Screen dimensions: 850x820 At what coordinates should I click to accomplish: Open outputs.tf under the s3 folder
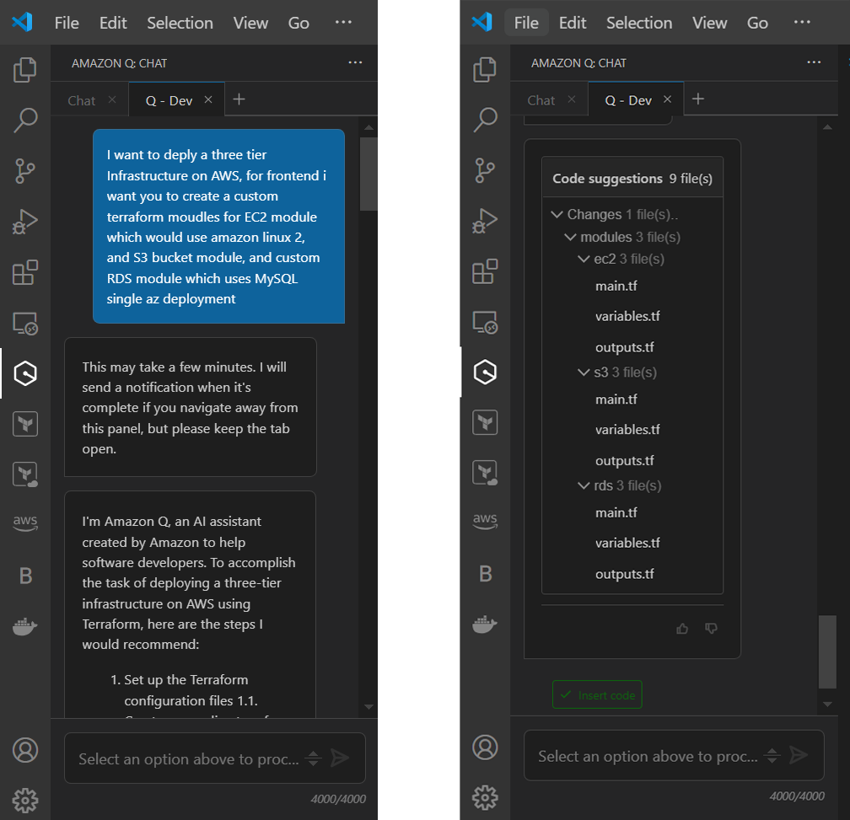tap(624, 460)
